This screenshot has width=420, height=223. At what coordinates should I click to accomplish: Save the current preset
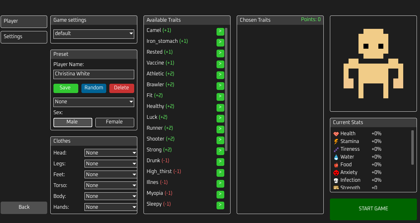[66, 88]
